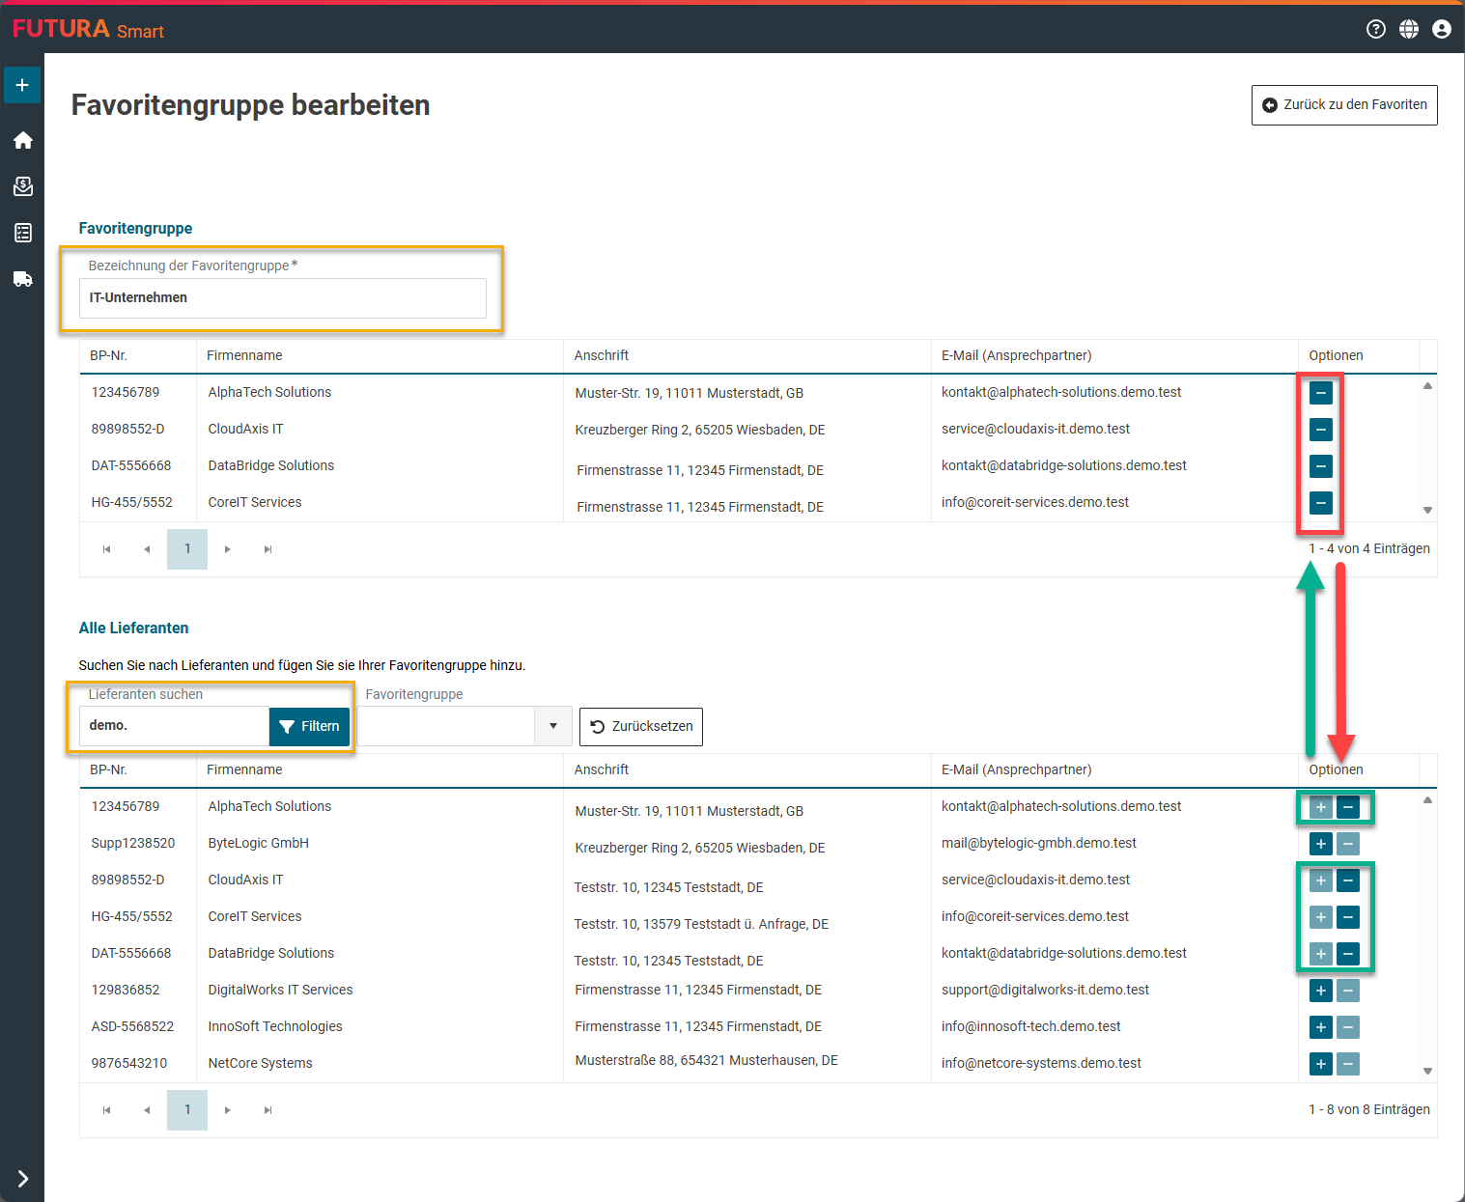Click the Filtern button
This screenshot has width=1465, height=1202.
(x=309, y=726)
